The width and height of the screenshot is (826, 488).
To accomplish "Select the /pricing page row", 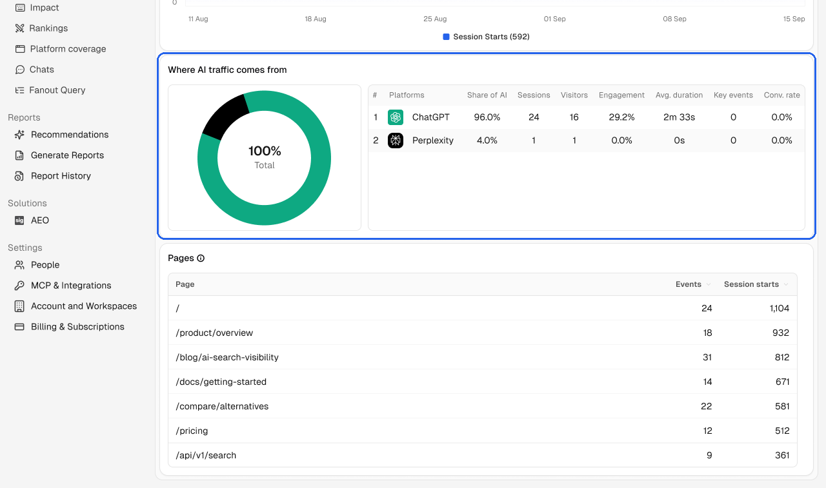I will pyautogui.click(x=483, y=431).
